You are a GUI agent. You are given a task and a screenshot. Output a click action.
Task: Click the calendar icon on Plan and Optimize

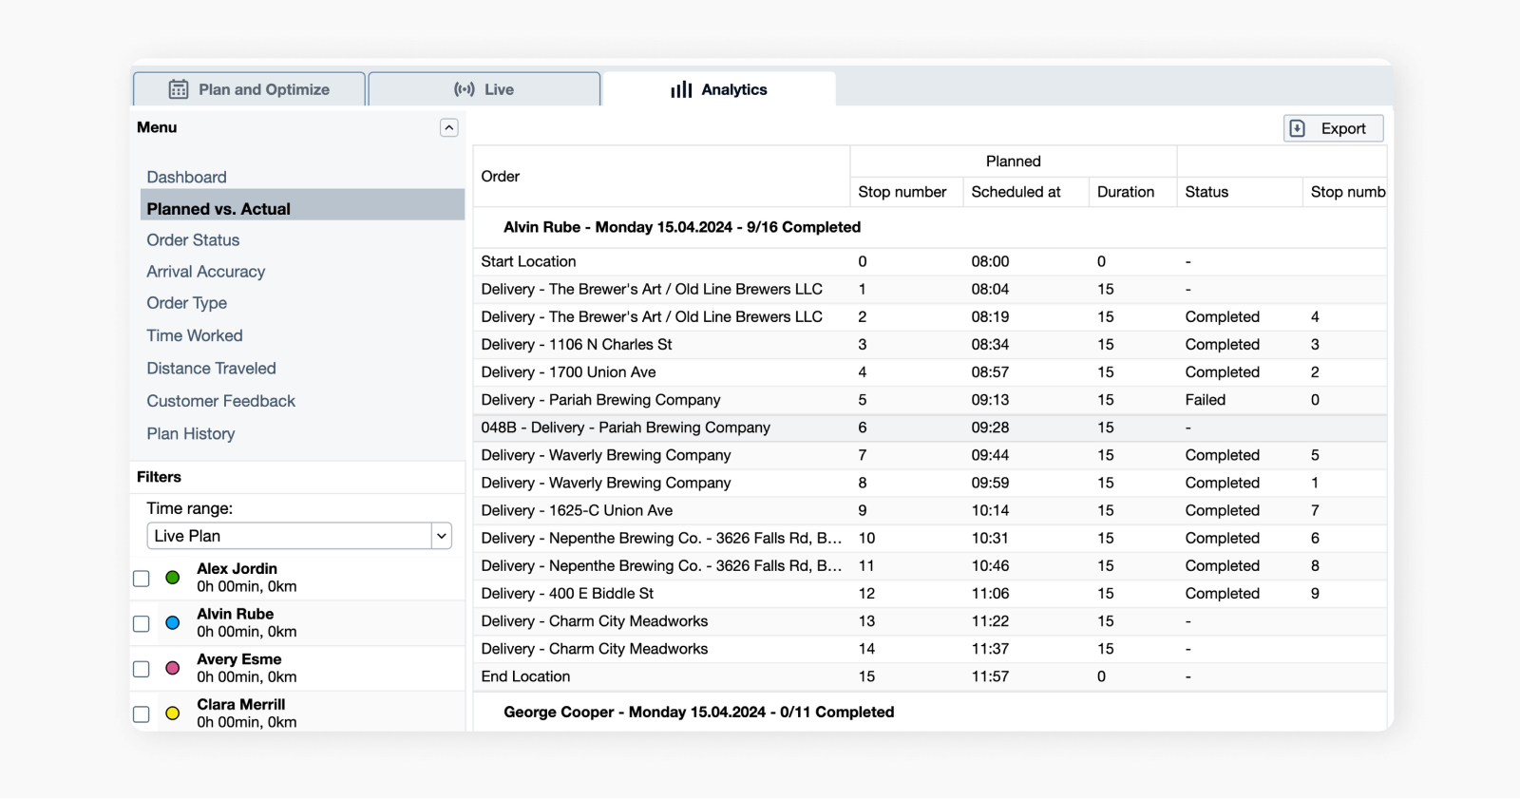pos(179,89)
